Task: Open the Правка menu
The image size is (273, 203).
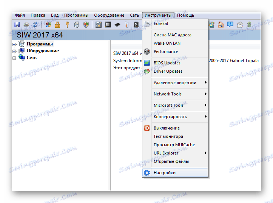Action: 38,16
